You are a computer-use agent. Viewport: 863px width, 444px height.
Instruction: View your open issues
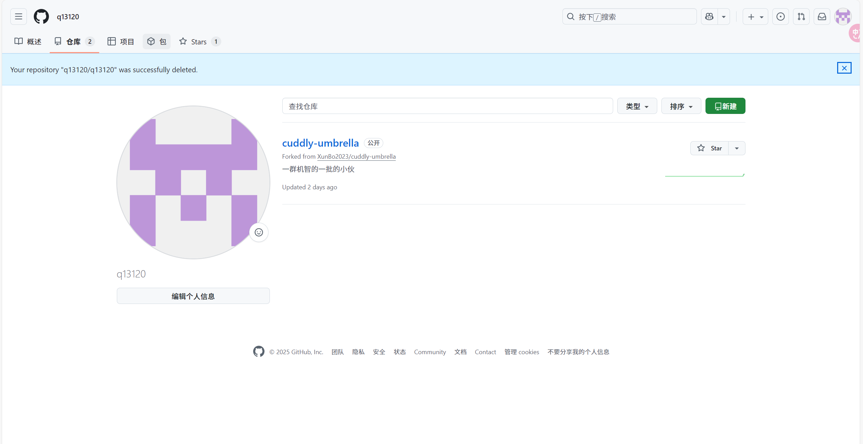780,16
